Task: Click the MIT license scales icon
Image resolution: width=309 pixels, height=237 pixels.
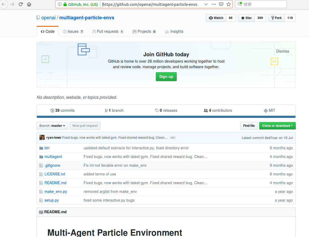Action: 266,110
